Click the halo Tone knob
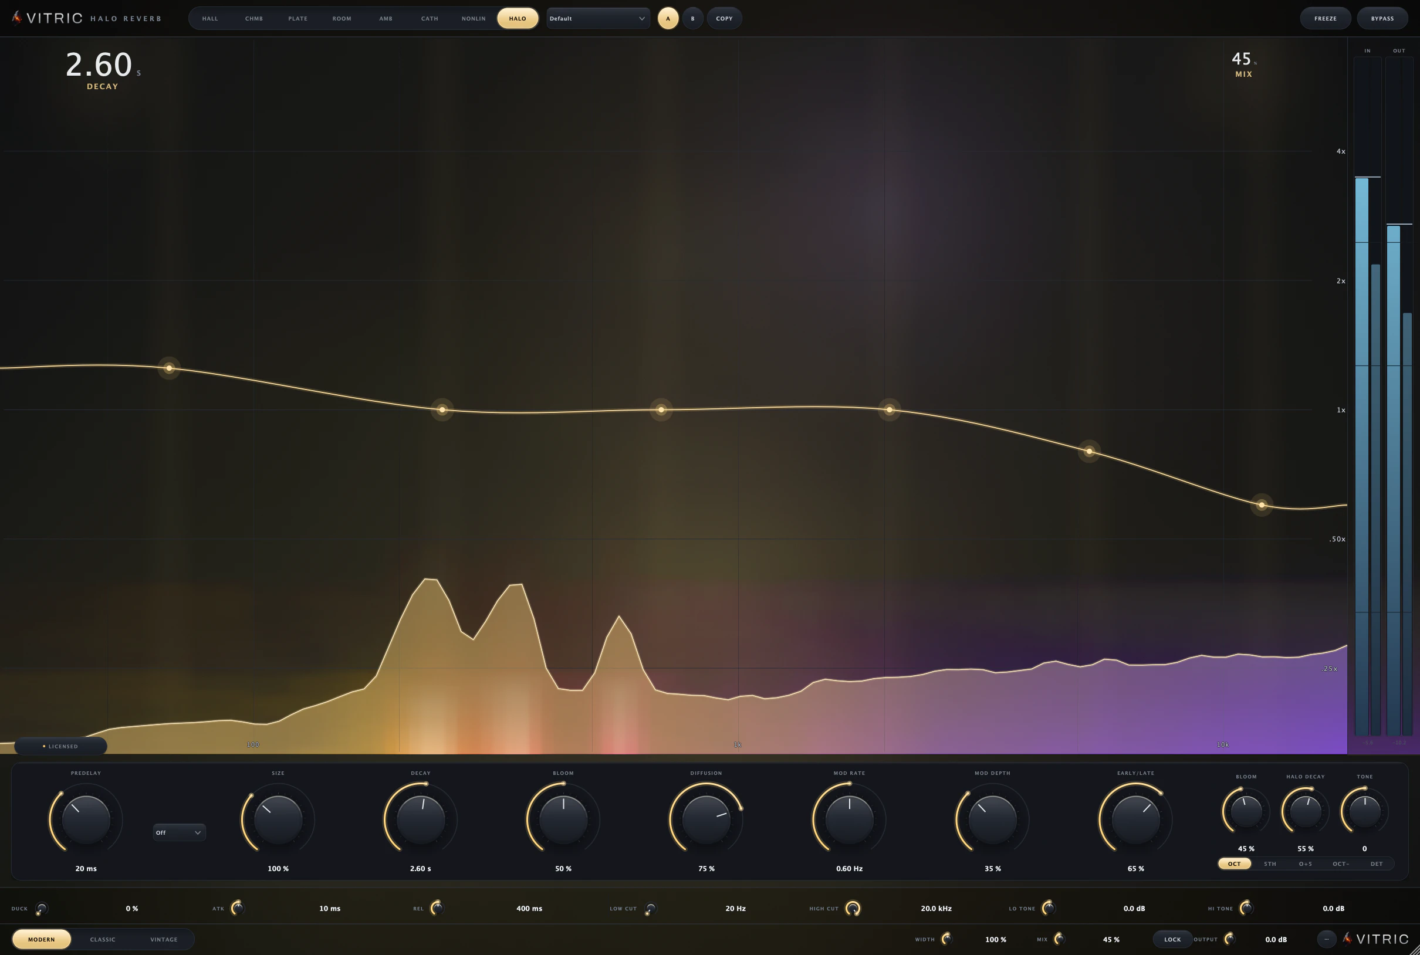 [1365, 811]
